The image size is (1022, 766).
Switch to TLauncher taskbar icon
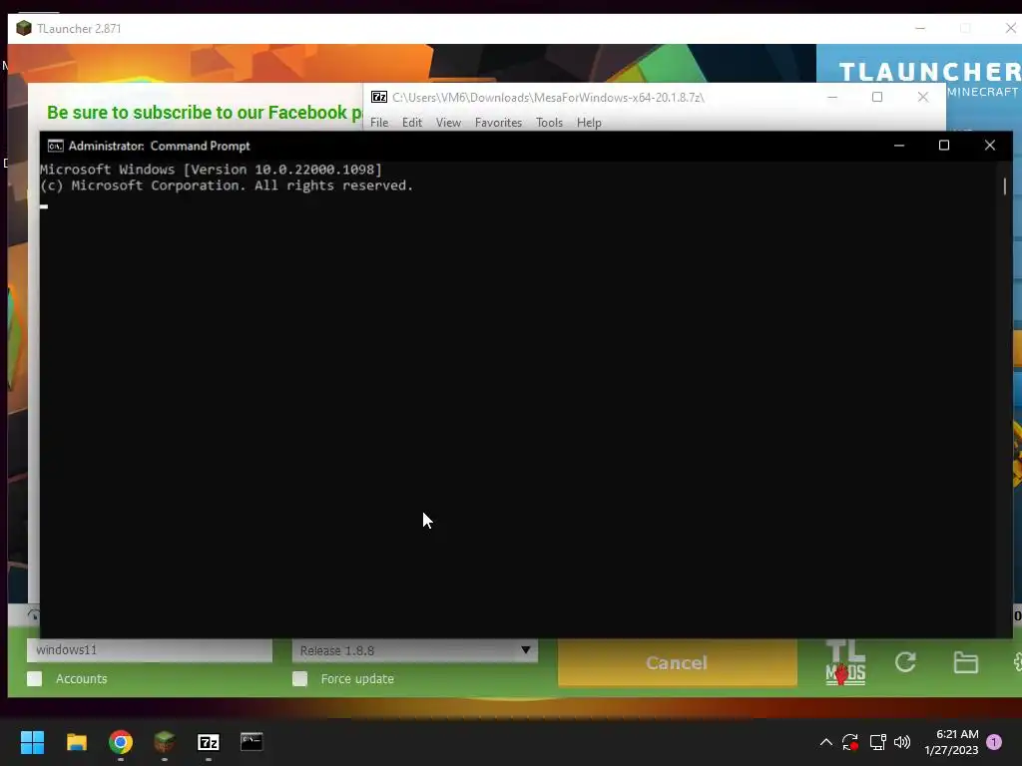(x=165, y=742)
